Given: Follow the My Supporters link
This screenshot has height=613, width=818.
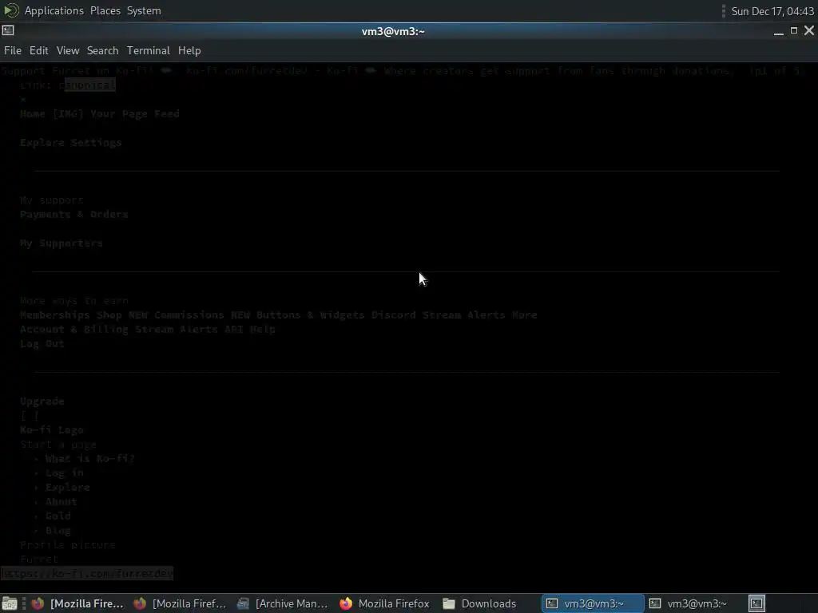Looking at the screenshot, I should tap(61, 243).
